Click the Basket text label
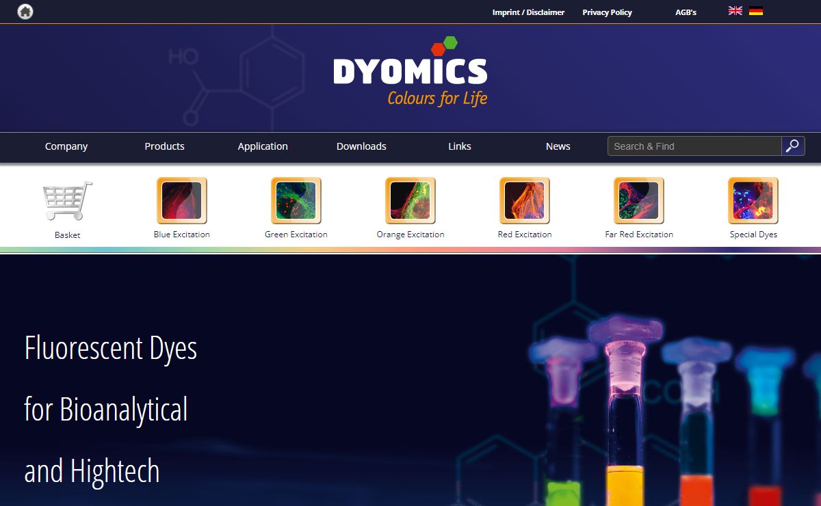 click(x=67, y=235)
